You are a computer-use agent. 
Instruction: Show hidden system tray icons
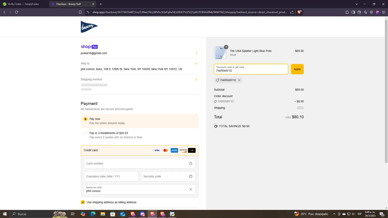point(334,214)
